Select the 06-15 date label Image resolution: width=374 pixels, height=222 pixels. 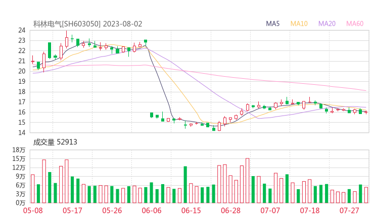click(x=191, y=210)
